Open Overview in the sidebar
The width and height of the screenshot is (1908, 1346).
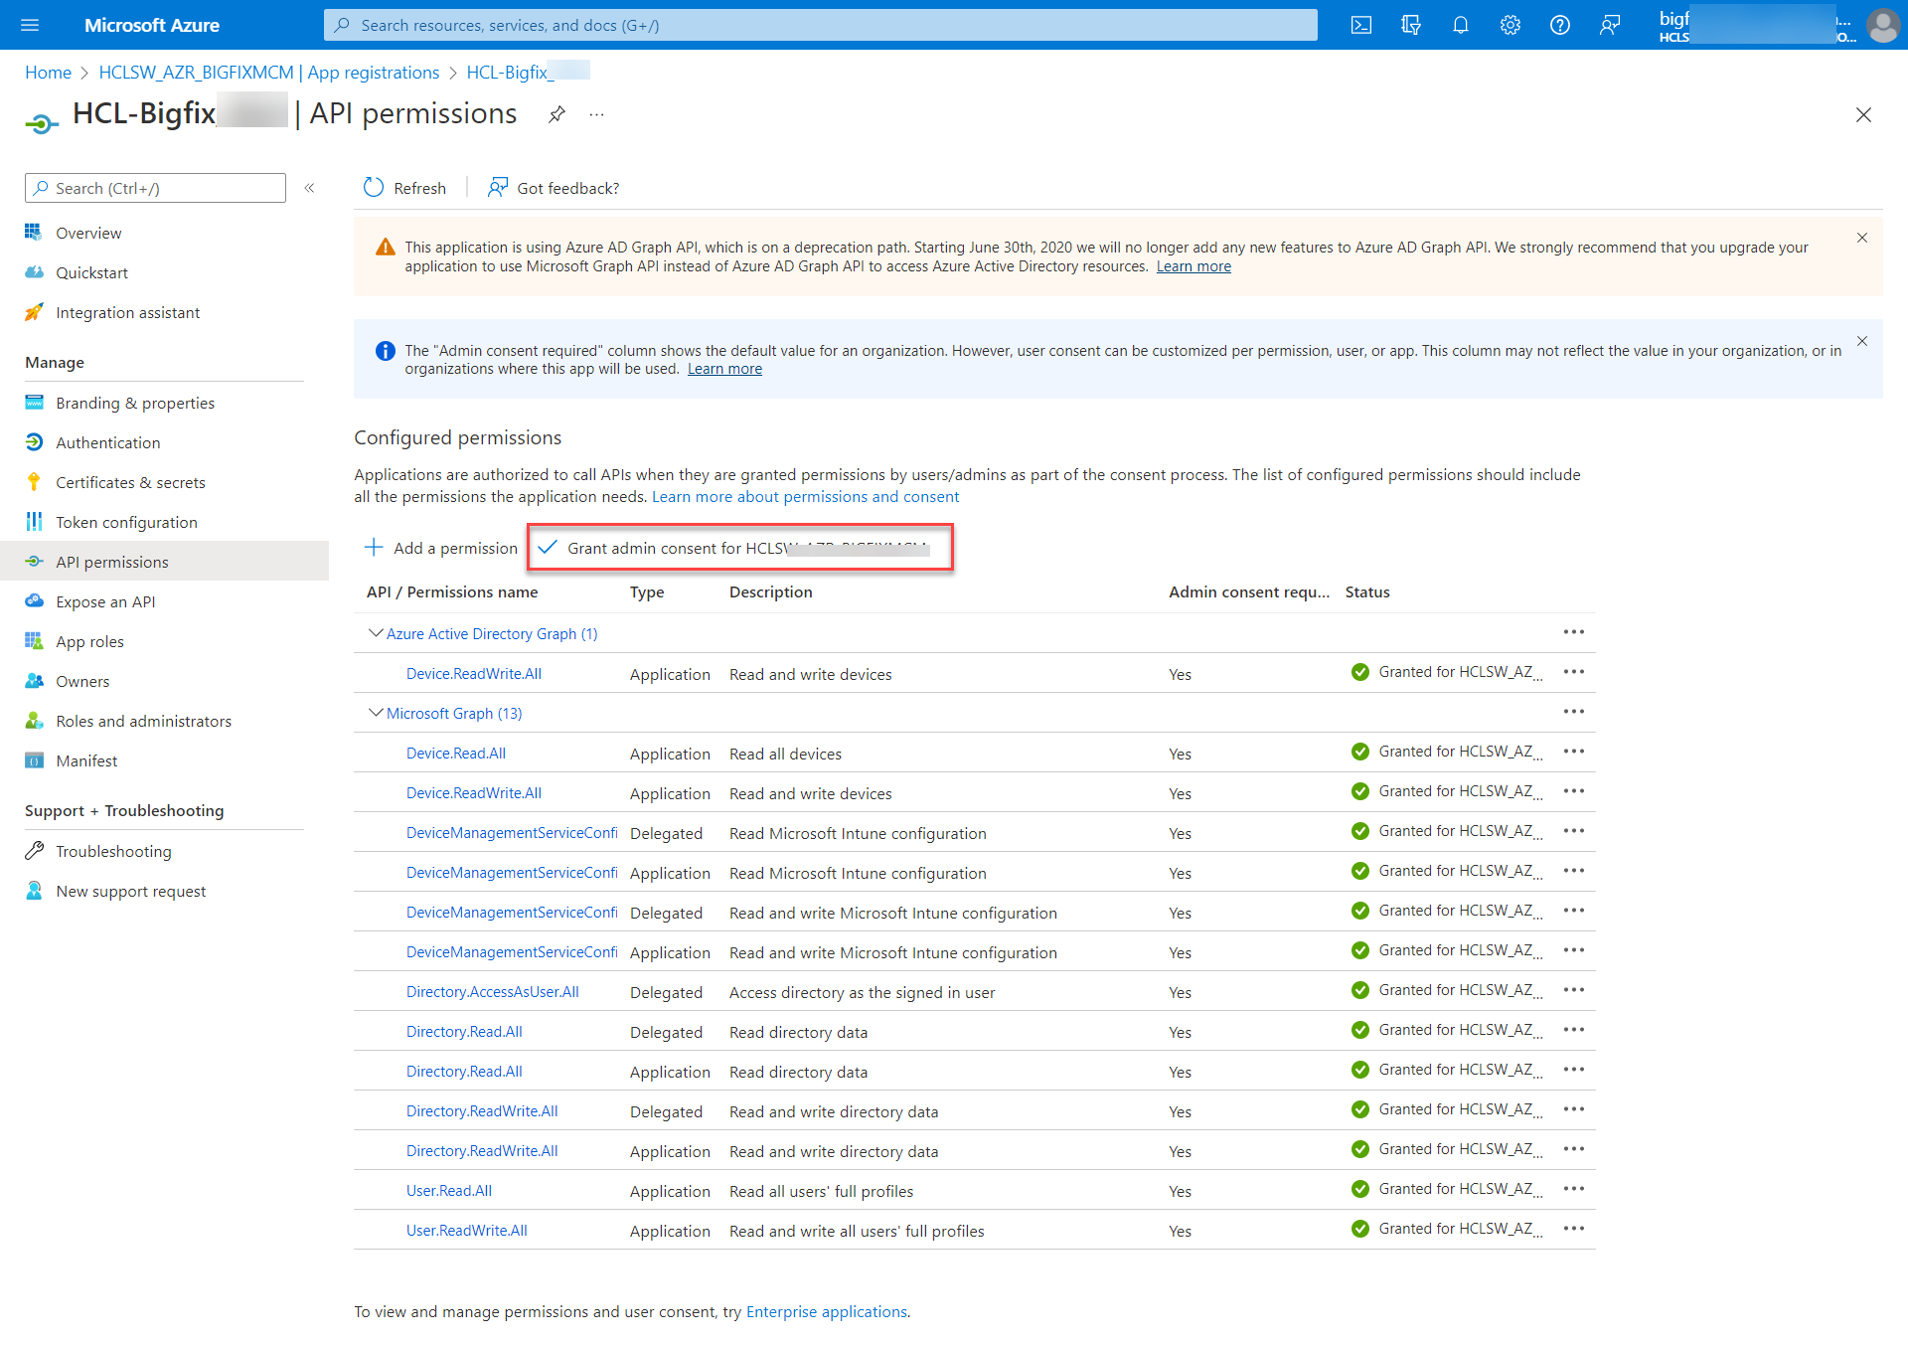(88, 233)
